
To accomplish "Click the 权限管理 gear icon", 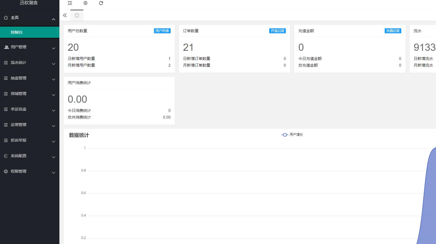I will coord(6,172).
